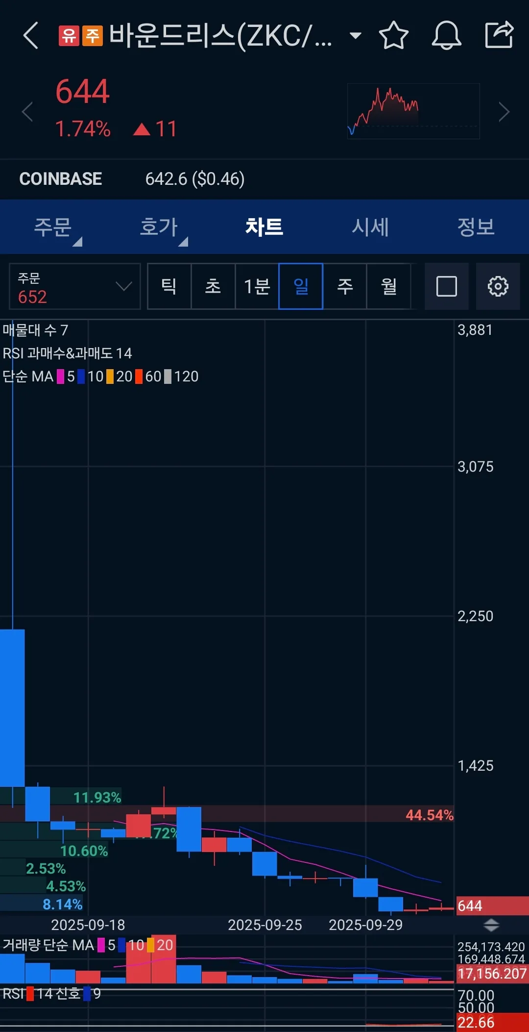Viewport: 529px width, 1032px height.
Task: Tap the back arrow icon
Action: pyautogui.click(x=30, y=36)
